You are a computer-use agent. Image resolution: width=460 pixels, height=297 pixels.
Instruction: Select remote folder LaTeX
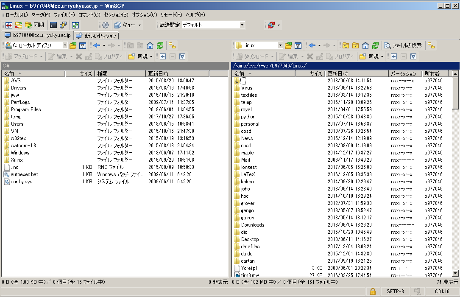248,174
